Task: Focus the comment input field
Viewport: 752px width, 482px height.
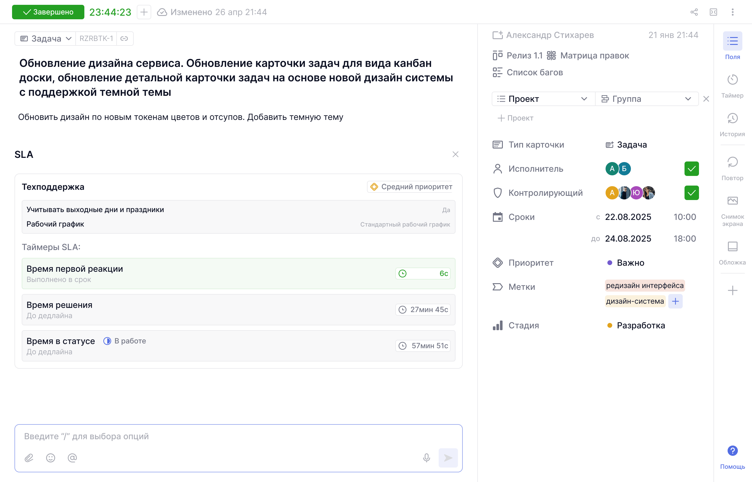Action: (238, 436)
